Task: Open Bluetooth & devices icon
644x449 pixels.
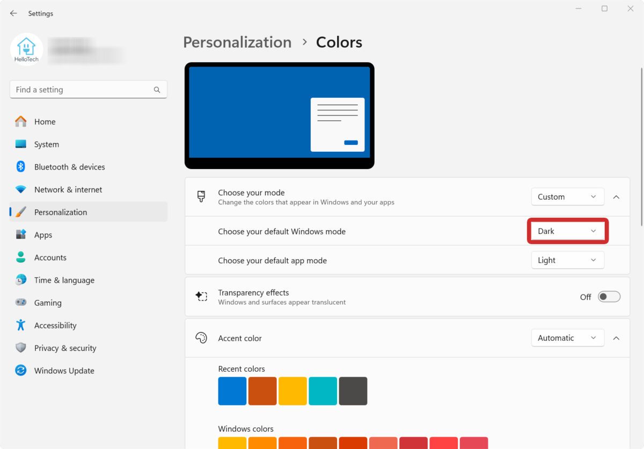Action: [21, 167]
